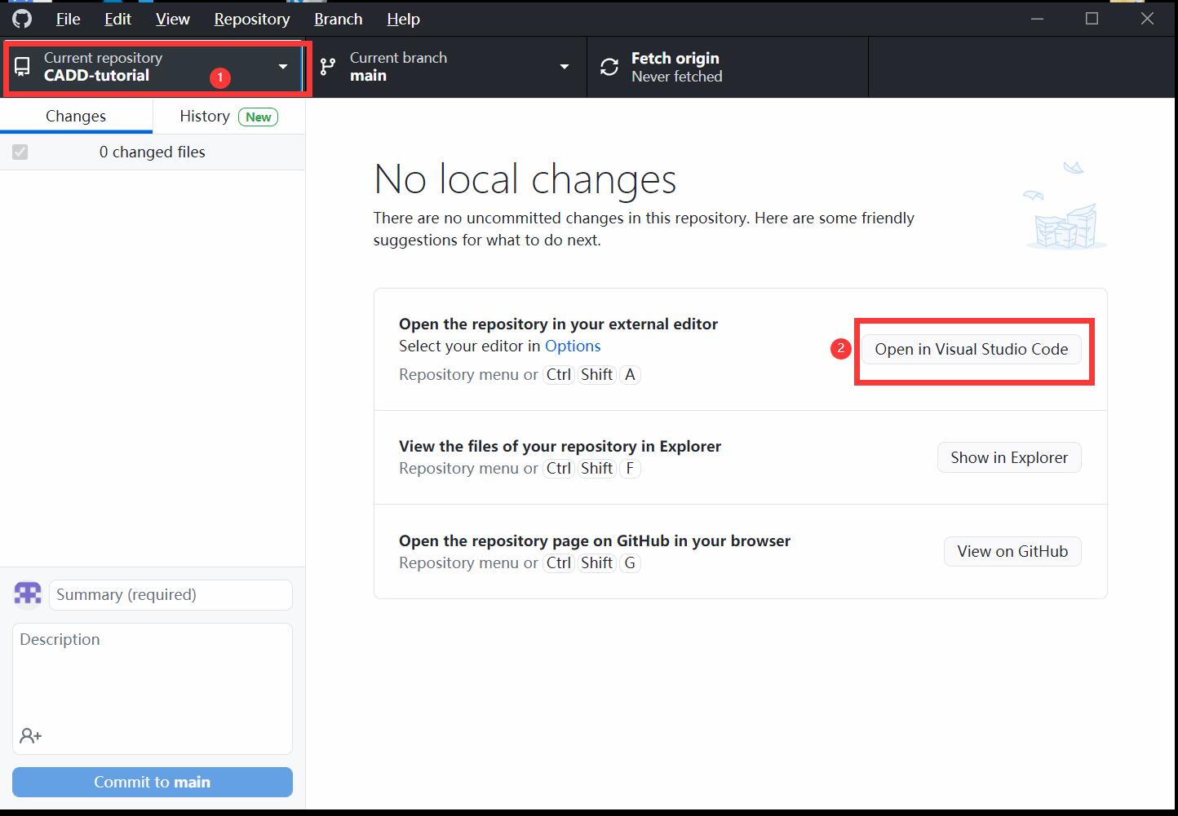The width and height of the screenshot is (1178, 816).
Task: Expand the Current repository dropdown arrow
Action: (283, 66)
